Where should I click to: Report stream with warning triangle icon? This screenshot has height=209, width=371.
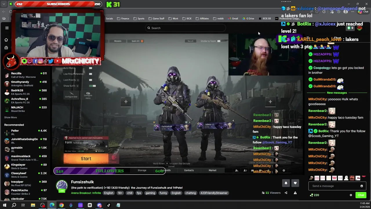pos(295,193)
